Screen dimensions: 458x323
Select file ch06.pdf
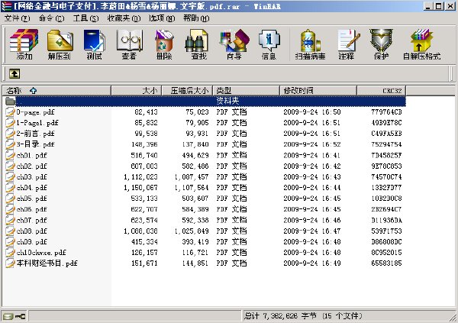coord(31,209)
